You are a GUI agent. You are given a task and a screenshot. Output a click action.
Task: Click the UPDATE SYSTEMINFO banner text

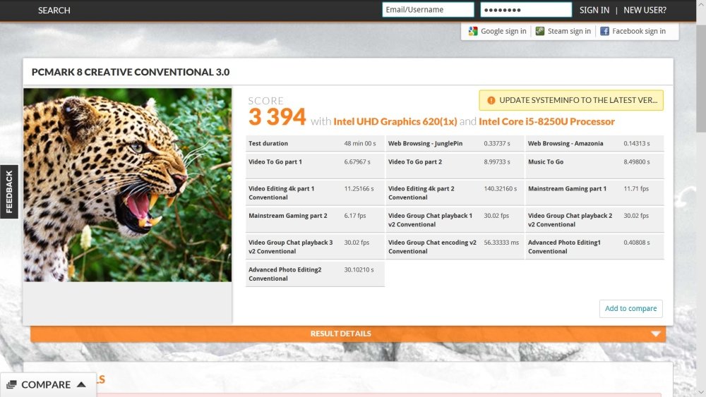578,100
